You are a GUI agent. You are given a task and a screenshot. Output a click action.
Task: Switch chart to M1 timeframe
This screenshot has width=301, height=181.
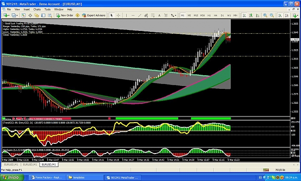(183, 15)
